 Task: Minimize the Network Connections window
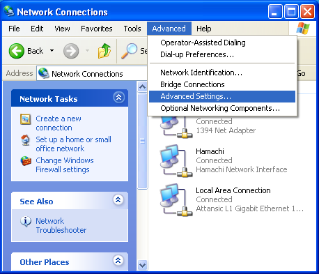pos(275,11)
